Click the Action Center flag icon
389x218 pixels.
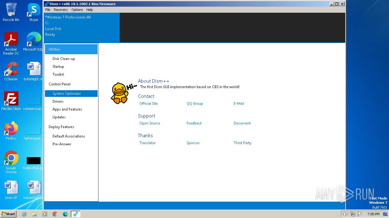point(360,214)
